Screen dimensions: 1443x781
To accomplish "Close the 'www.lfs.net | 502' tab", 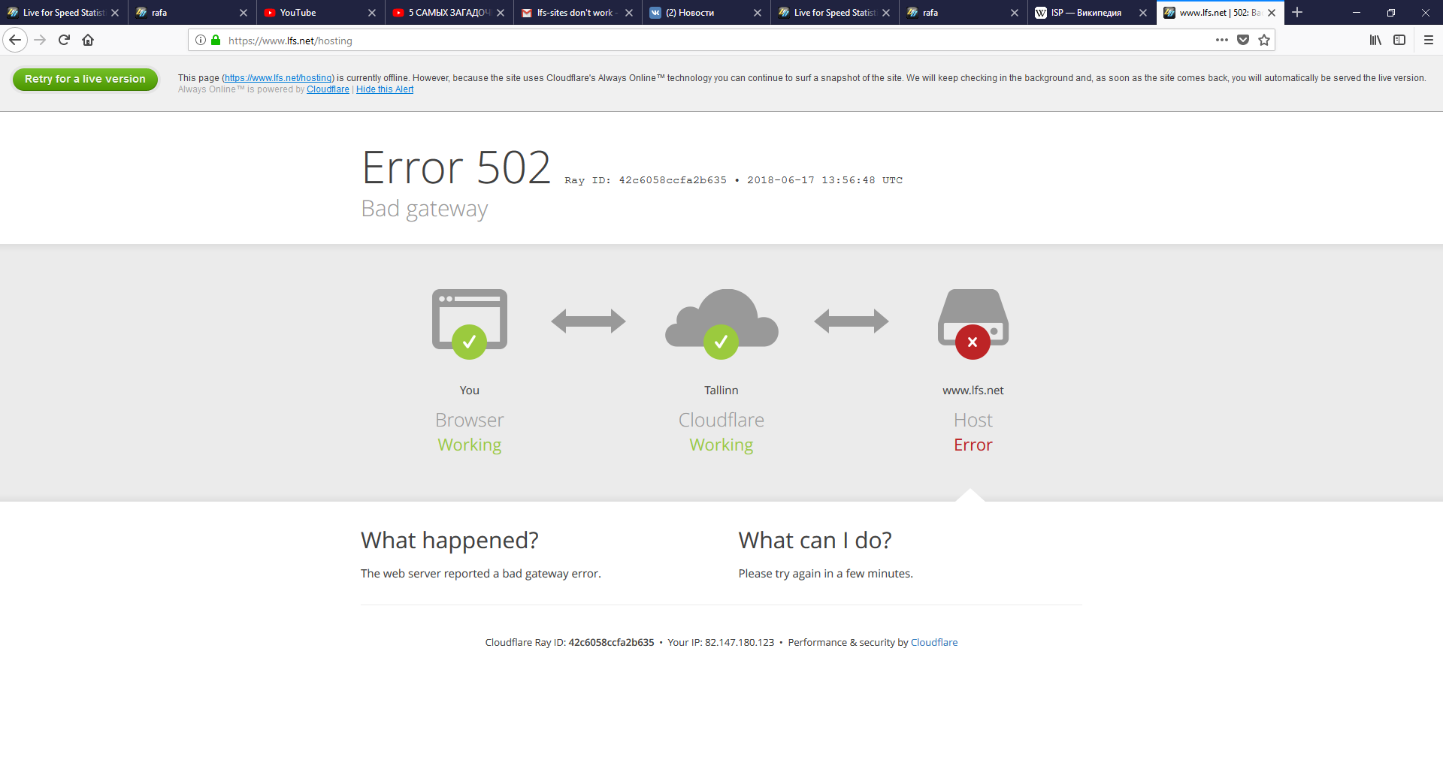I will tap(1272, 13).
